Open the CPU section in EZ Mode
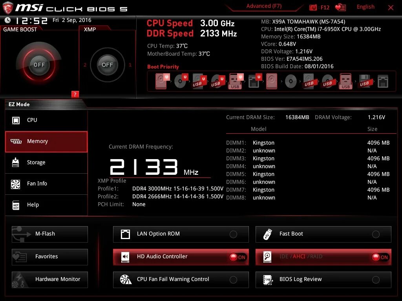This screenshot has width=402, height=301. point(46,120)
